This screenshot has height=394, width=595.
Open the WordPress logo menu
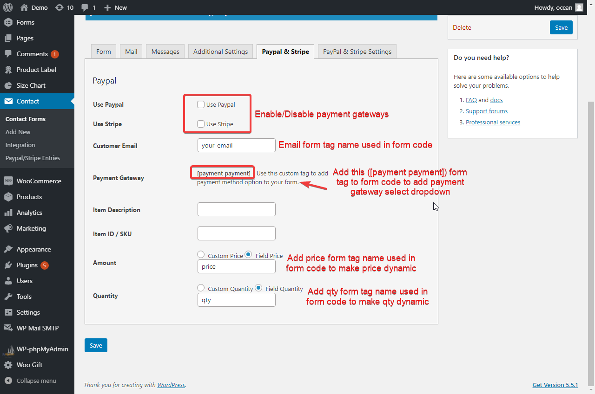click(8, 7)
